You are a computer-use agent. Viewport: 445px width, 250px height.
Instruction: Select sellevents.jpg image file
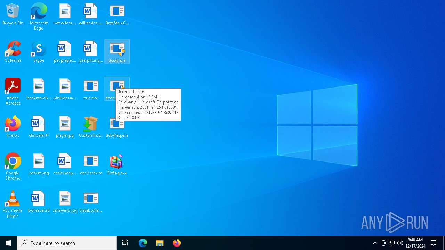(x=65, y=202)
